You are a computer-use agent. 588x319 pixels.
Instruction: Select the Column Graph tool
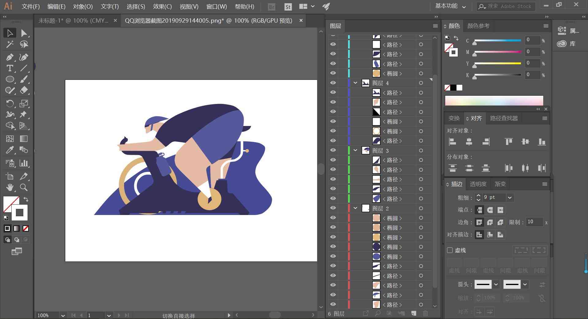pos(24,163)
